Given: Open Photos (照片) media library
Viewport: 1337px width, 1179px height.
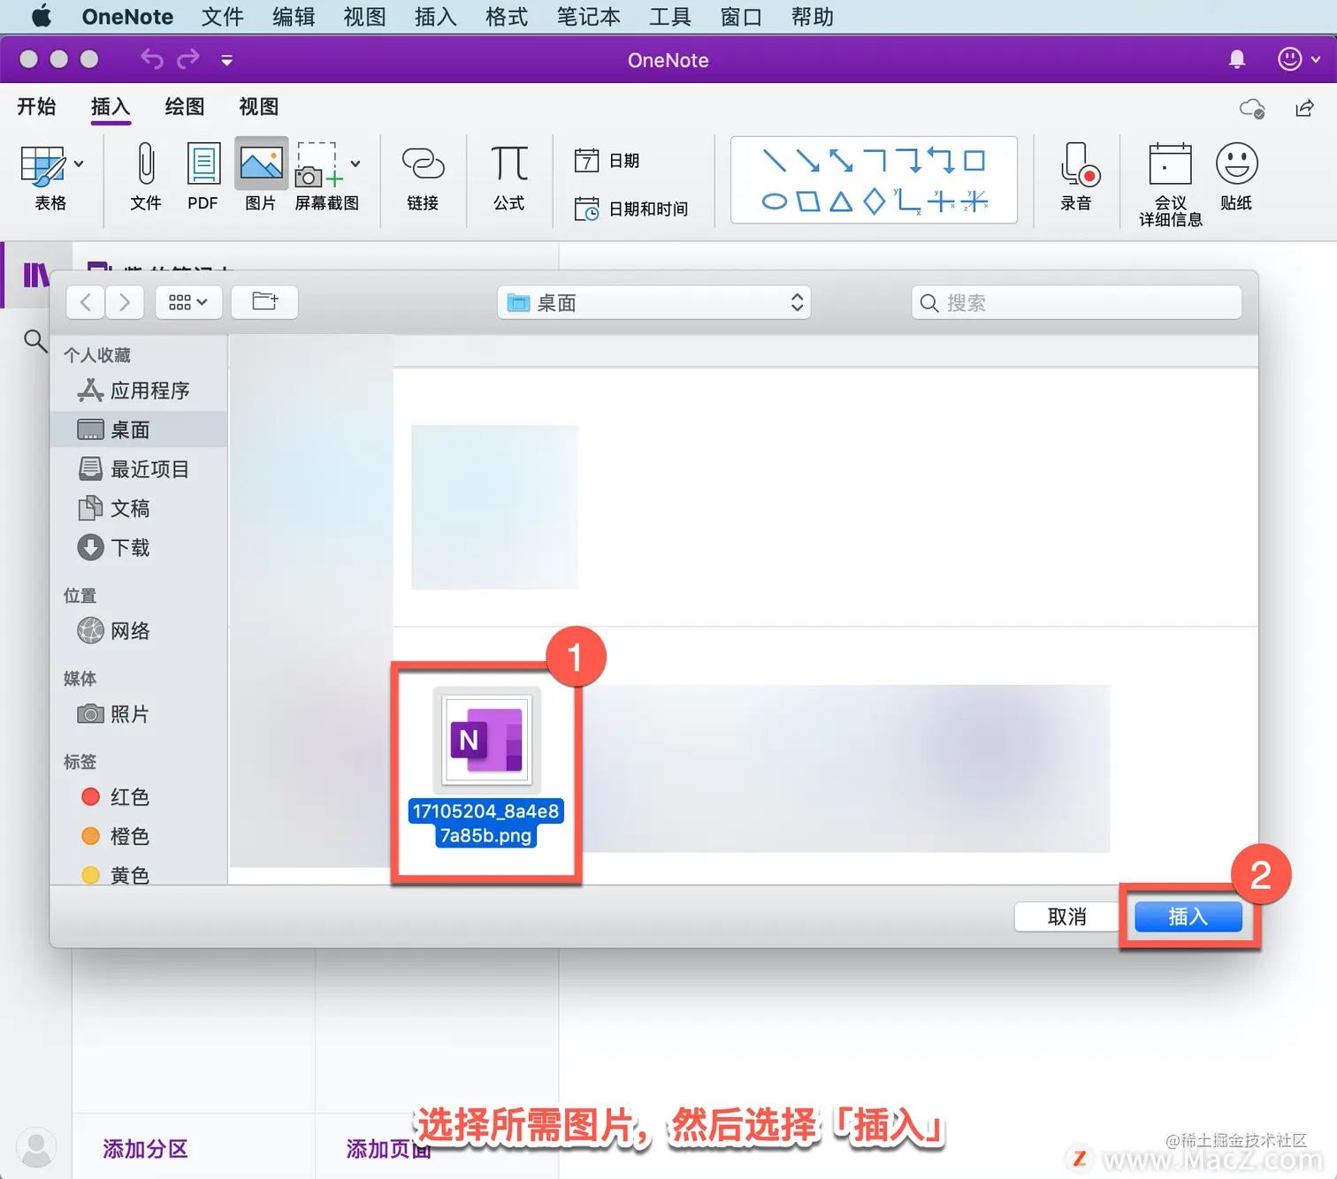Looking at the screenshot, I should 139,714.
